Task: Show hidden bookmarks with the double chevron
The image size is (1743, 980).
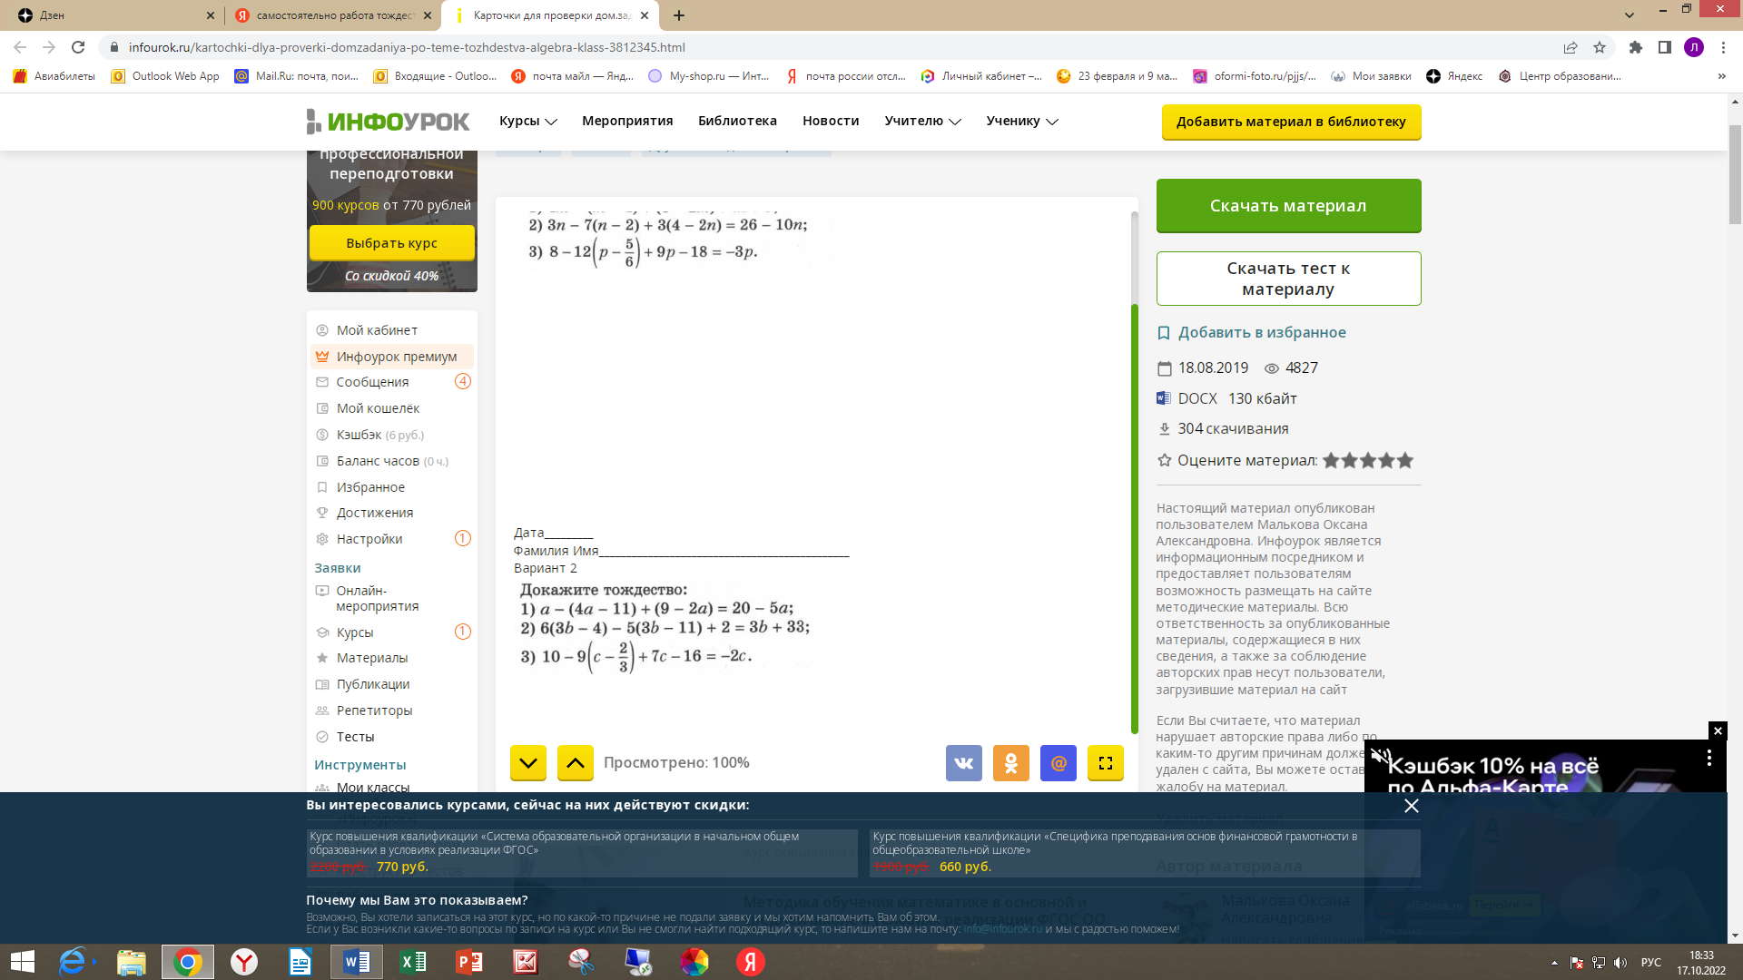Action: 1722,76
